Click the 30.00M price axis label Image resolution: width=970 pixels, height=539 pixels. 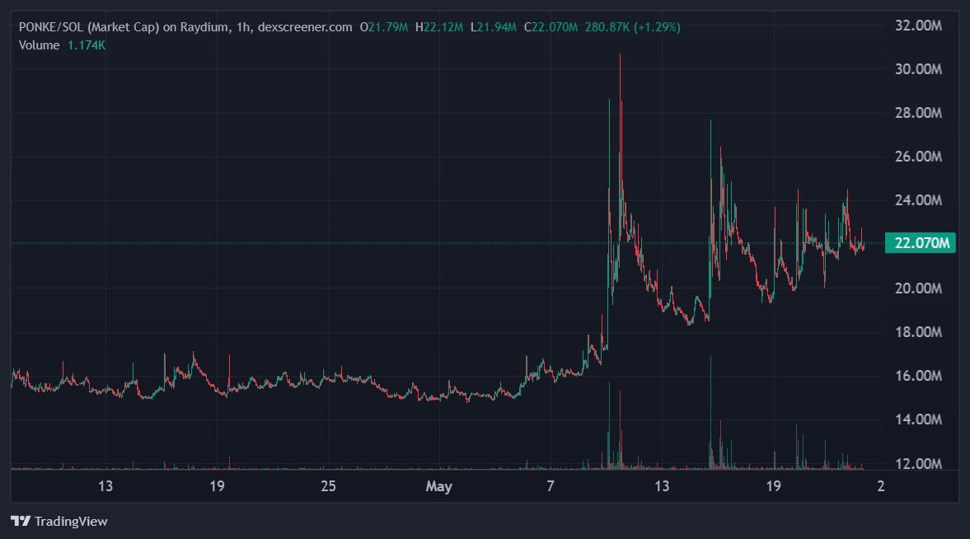click(x=918, y=68)
